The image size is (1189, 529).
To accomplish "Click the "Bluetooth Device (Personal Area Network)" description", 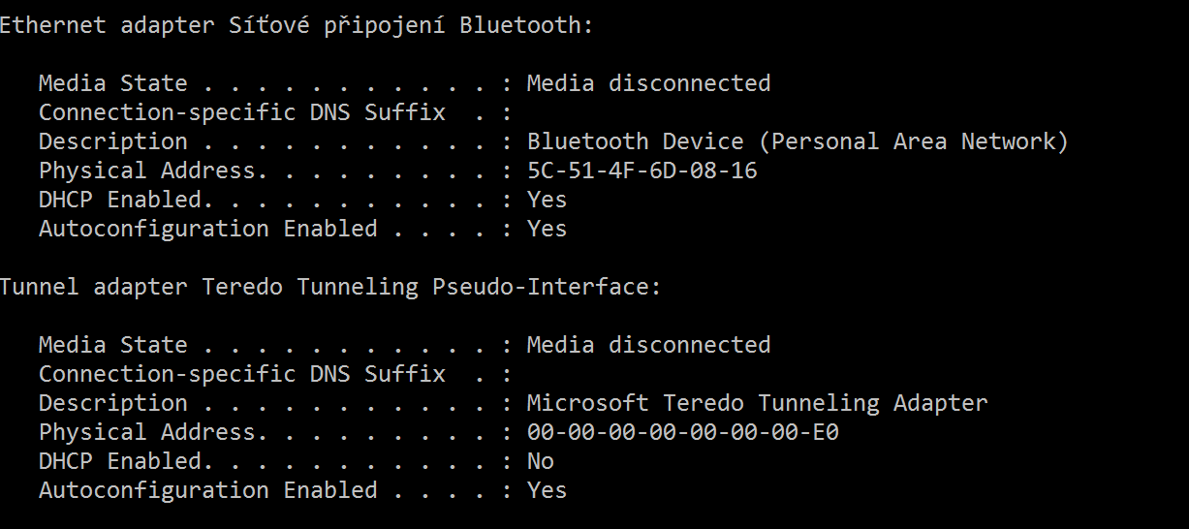I will tap(797, 142).
